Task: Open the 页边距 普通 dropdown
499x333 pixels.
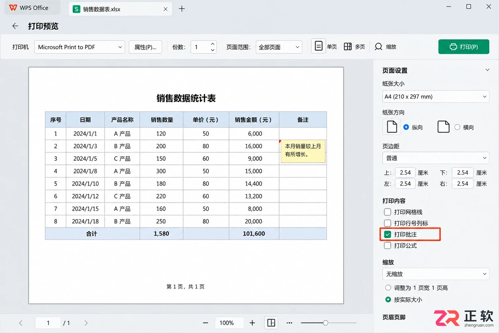Action: [436, 158]
